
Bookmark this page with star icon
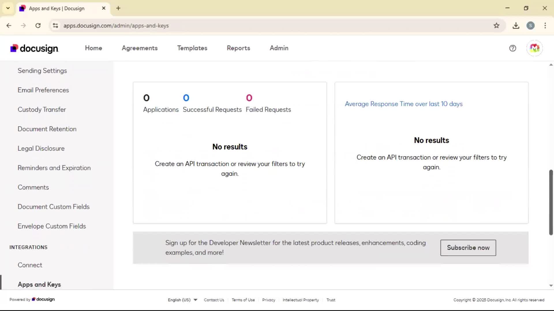click(x=496, y=26)
